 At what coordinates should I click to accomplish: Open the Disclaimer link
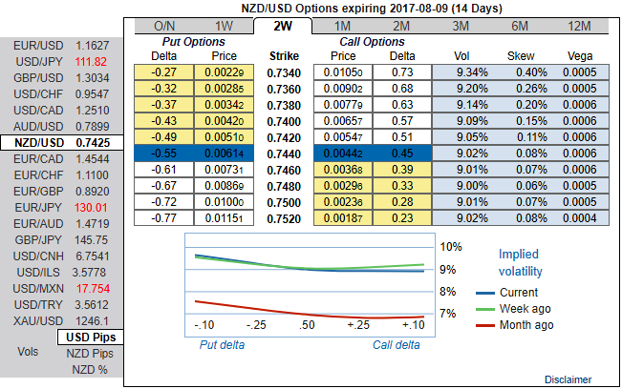tap(568, 379)
